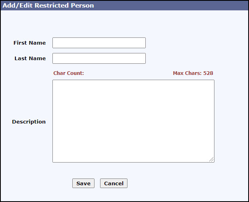Screen dimensions: 249x202
Task: Place cursor in the large Description box
Action: tap(133, 121)
